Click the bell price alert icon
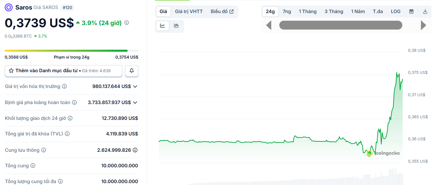436x185 pixels. pyautogui.click(x=132, y=71)
